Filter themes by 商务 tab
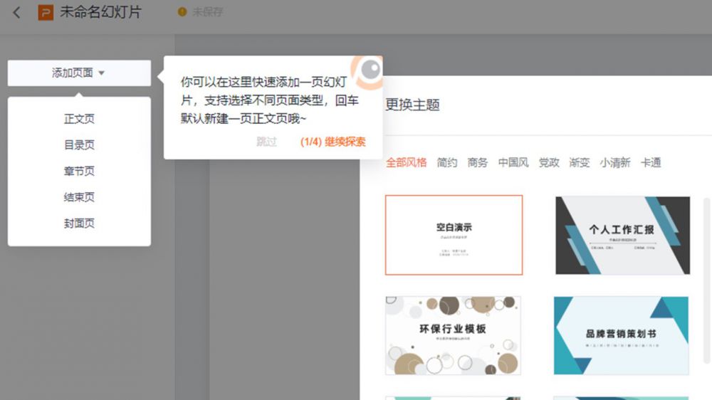The height and width of the screenshot is (400, 712). click(x=478, y=162)
